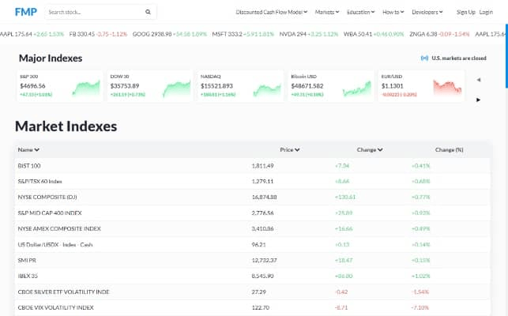Click the page vertical scrollbar thumb

pyautogui.click(x=506, y=56)
